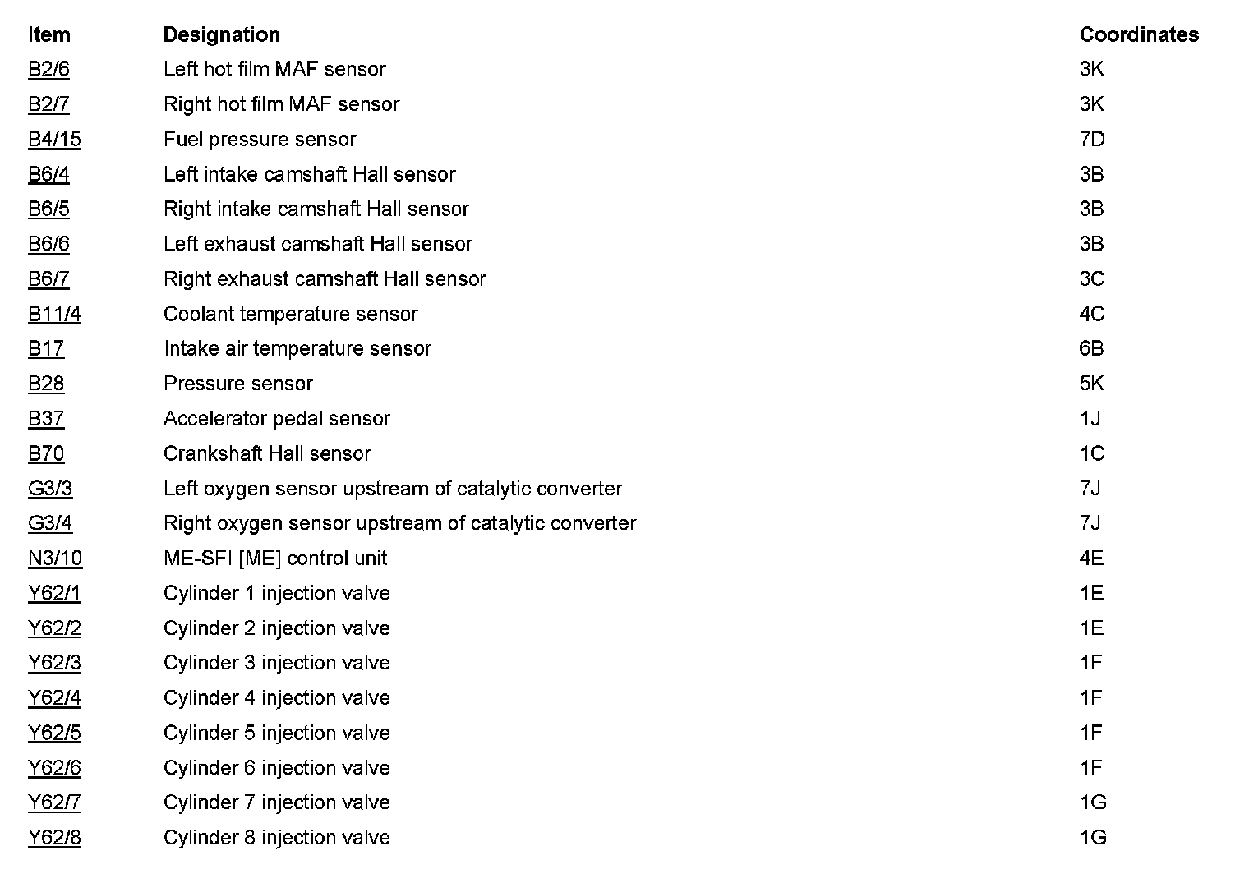Image resolution: width=1249 pixels, height=892 pixels.
Task: Follow the B6/5 item link
Action: pos(48,209)
